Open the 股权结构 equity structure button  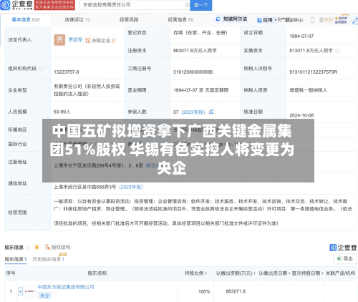(58, 247)
